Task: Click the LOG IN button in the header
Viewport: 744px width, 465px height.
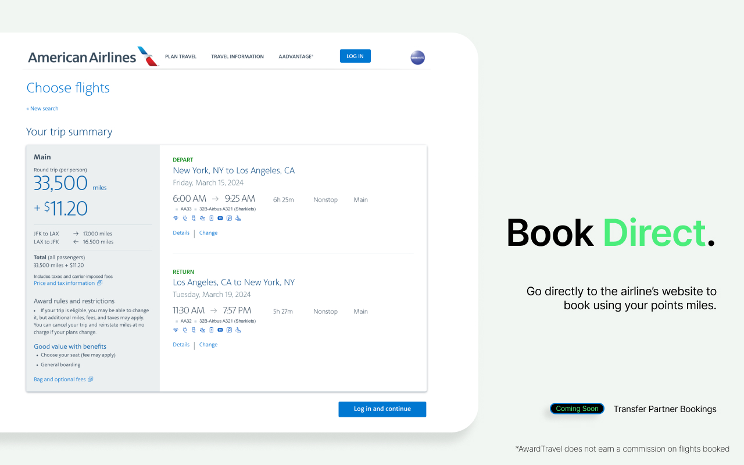Action: (355, 56)
